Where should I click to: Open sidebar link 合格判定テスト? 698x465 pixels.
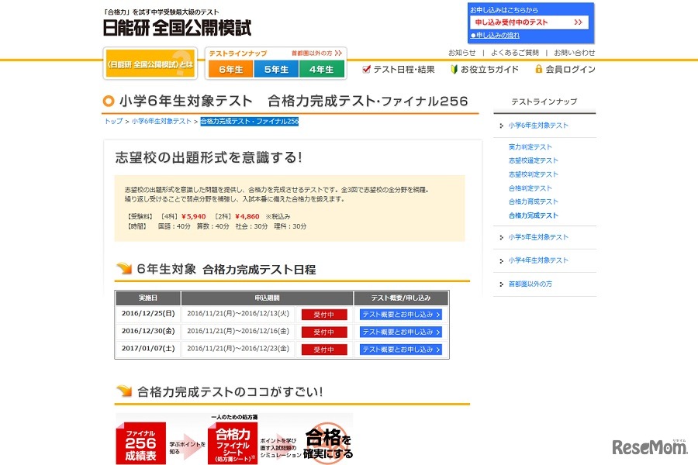(530, 188)
